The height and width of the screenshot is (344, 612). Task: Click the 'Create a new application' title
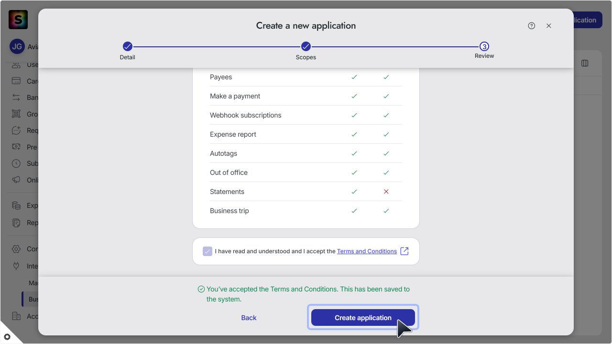point(306,26)
